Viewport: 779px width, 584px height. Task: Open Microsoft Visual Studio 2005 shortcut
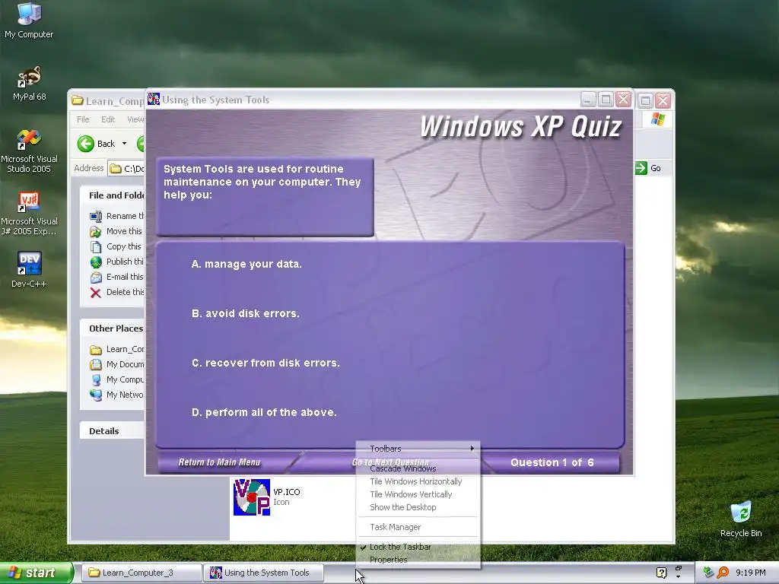point(29,151)
